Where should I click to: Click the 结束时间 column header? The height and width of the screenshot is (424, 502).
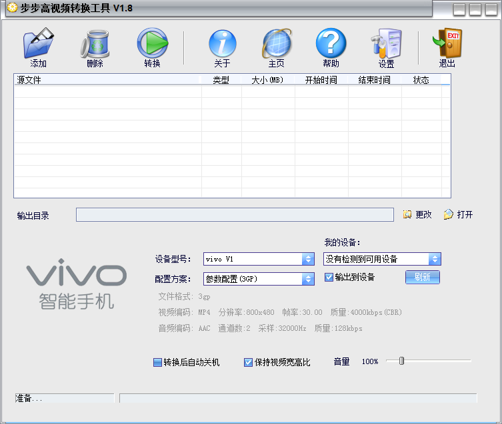374,80
